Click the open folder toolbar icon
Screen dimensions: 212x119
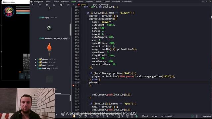(x=40, y=5)
